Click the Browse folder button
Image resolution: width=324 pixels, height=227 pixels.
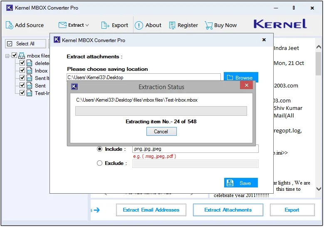[241, 77]
